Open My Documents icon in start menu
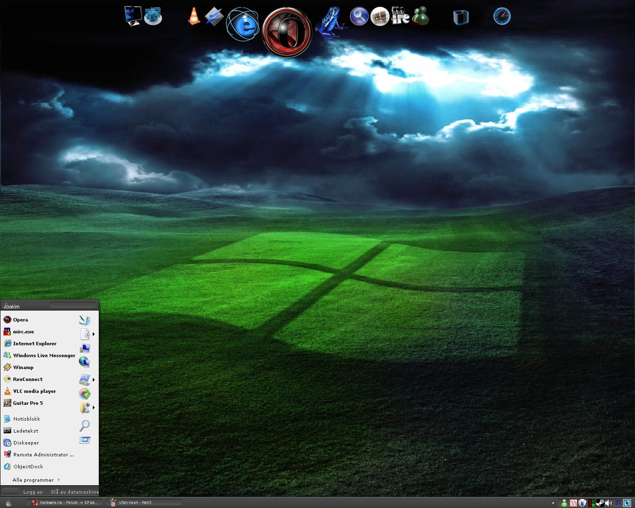 [x=85, y=320]
